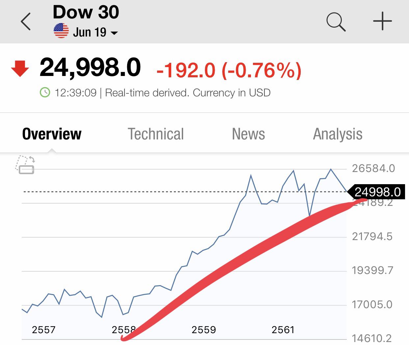Click the black 24998.0 price marker
Image resolution: width=409 pixels, height=345 pixels.
pos(377,192)
